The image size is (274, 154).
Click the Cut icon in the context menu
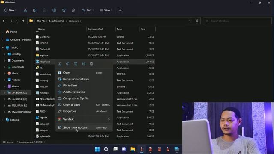point(60,64)
